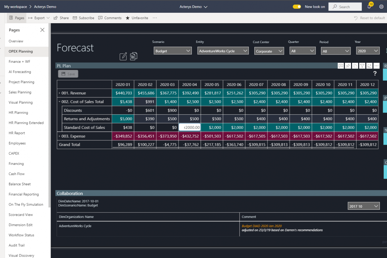Turn off the New look toggle

pos(297,6)
